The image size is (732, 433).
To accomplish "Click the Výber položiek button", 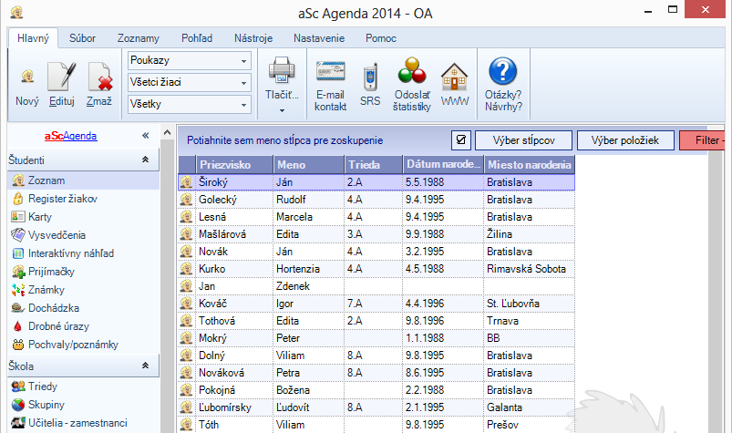I will pyautogui.click(x=625, y=140).
